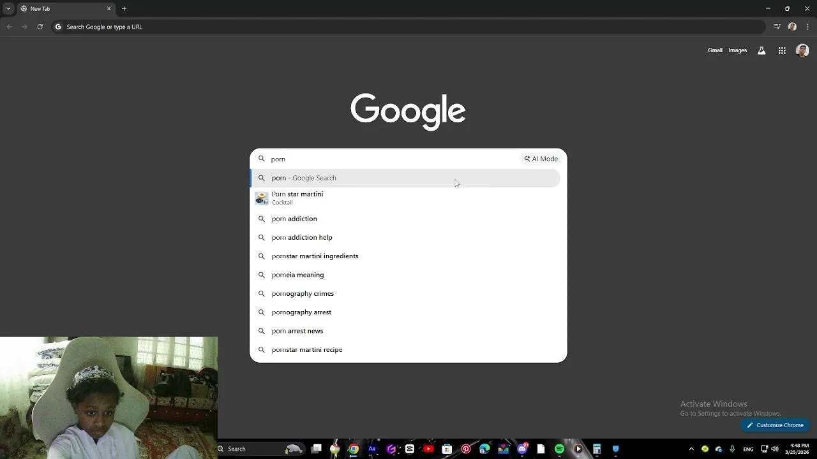Screen dimensions: 817x459
Task: Select the 'martini recipe' suggestion
Action: [405, 349]
